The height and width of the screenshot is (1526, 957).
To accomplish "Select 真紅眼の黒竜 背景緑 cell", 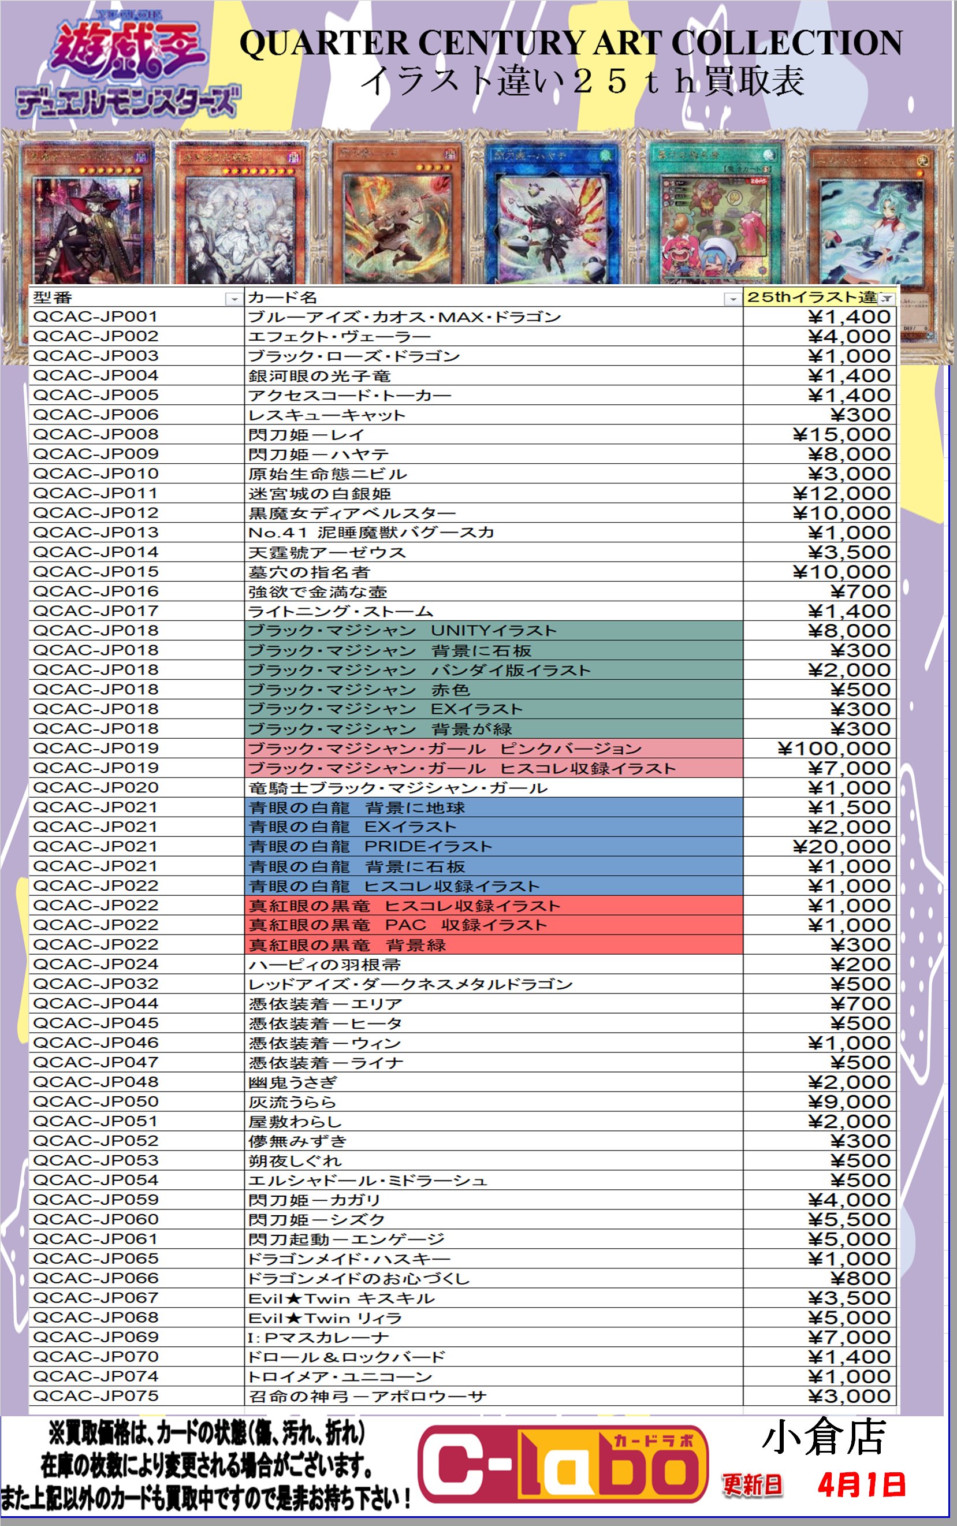I will coord(494,945).
